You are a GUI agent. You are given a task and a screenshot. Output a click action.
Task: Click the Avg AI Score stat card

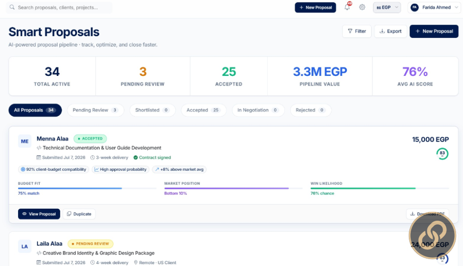pyautogui.click(x=415, y=76)
